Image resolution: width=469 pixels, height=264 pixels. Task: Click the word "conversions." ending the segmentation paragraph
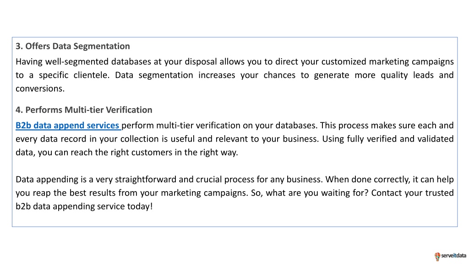coord(40,88)
